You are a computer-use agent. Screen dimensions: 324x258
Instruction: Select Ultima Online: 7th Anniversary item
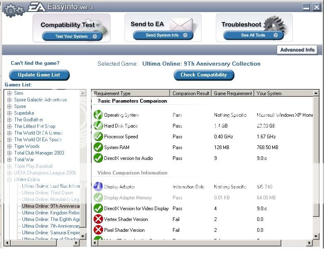(x=51, y=226)
